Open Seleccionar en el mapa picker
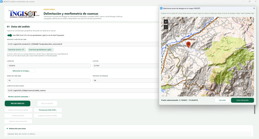259x139 pixels. tap(21, 71)
